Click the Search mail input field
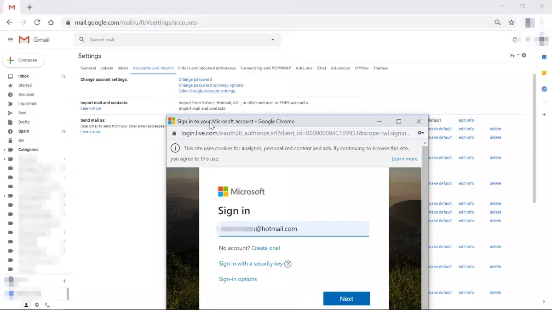This screenshot has width=552, height=310. 177,40
